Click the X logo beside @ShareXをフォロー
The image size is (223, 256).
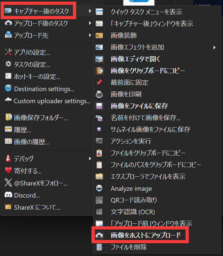click(x=8, y=184)
